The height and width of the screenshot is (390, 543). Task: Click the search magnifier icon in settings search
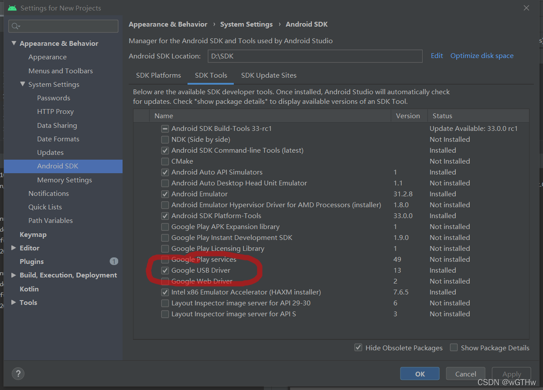point(16,26)
